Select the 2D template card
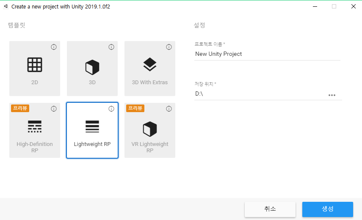 point(35,69)
